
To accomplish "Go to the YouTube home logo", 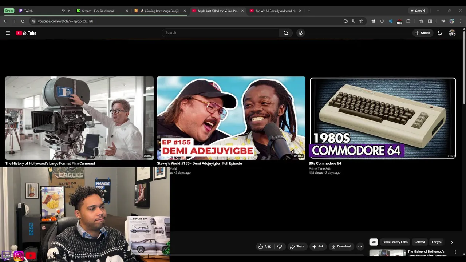I will pos(26,33).
